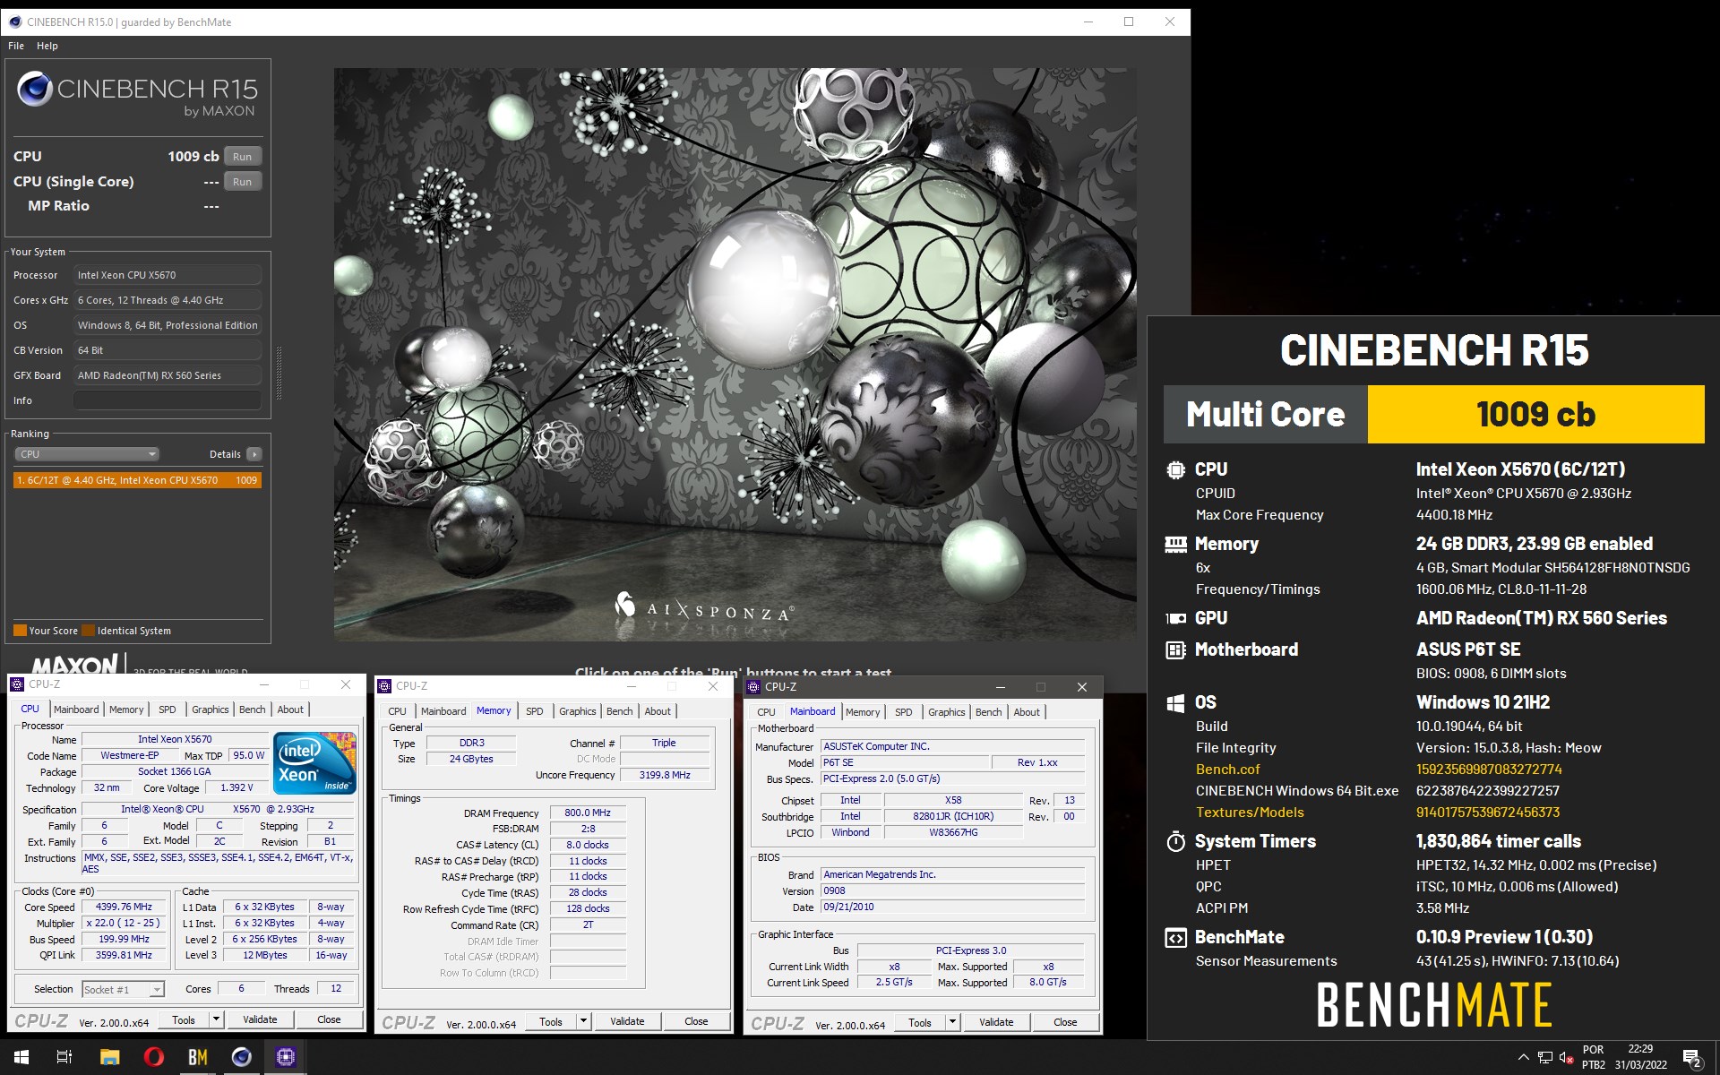This screenshot has height=1075, width=1720.
Task: Open Graphics tab in middle CPU-Z window
Action: 578,711
